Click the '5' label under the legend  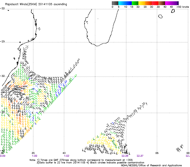119,7
